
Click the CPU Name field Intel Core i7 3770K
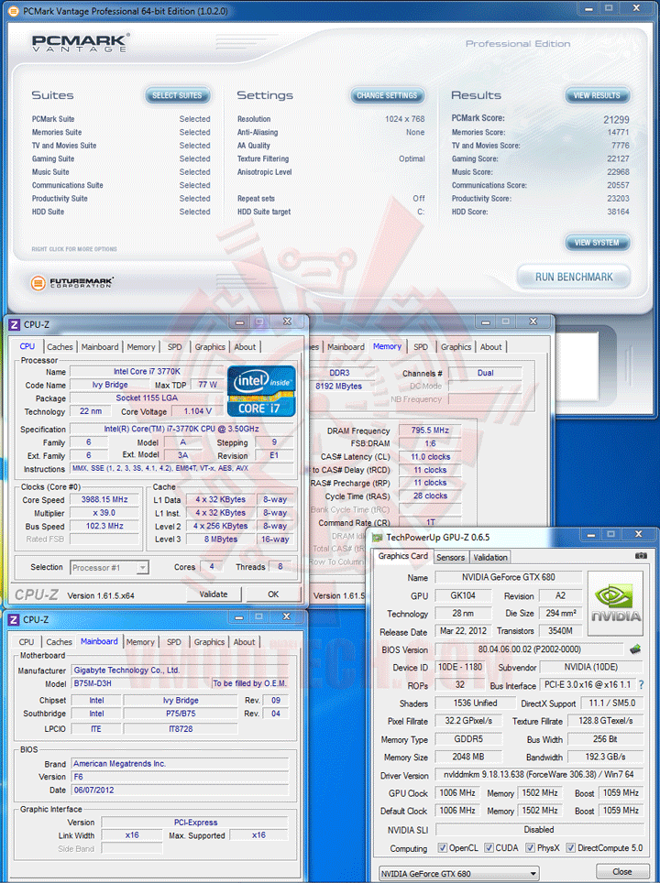tap(147, 372)
